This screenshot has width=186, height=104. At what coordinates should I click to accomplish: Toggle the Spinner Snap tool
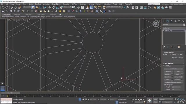tap(99, 8)
